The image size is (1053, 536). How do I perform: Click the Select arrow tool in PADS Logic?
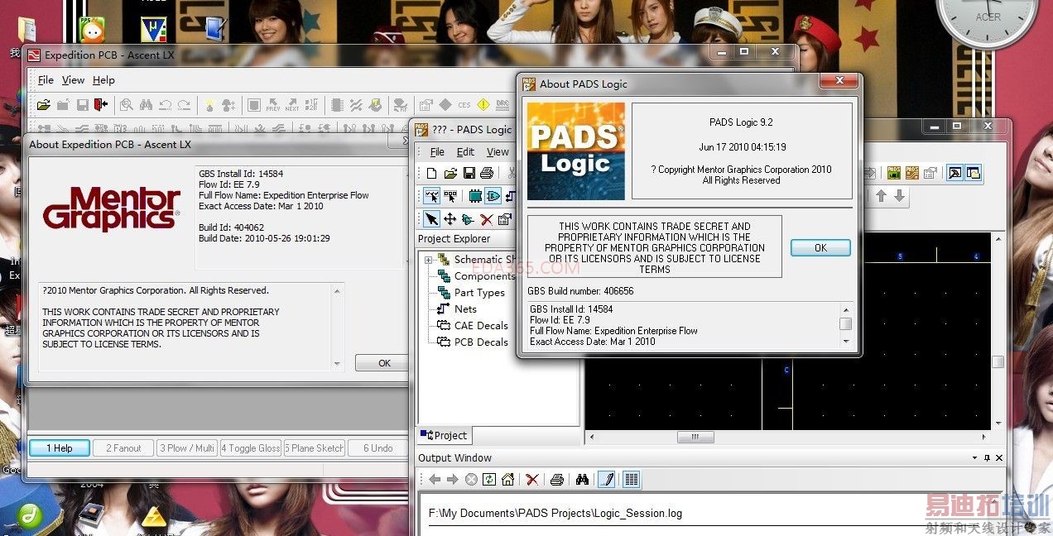tap(431, 219)
